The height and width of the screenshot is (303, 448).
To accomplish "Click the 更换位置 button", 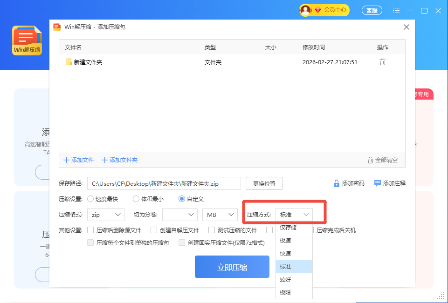I will click(264, 183).
